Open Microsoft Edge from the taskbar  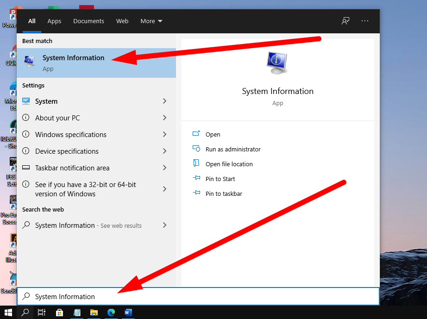click(x=111, y=313)
